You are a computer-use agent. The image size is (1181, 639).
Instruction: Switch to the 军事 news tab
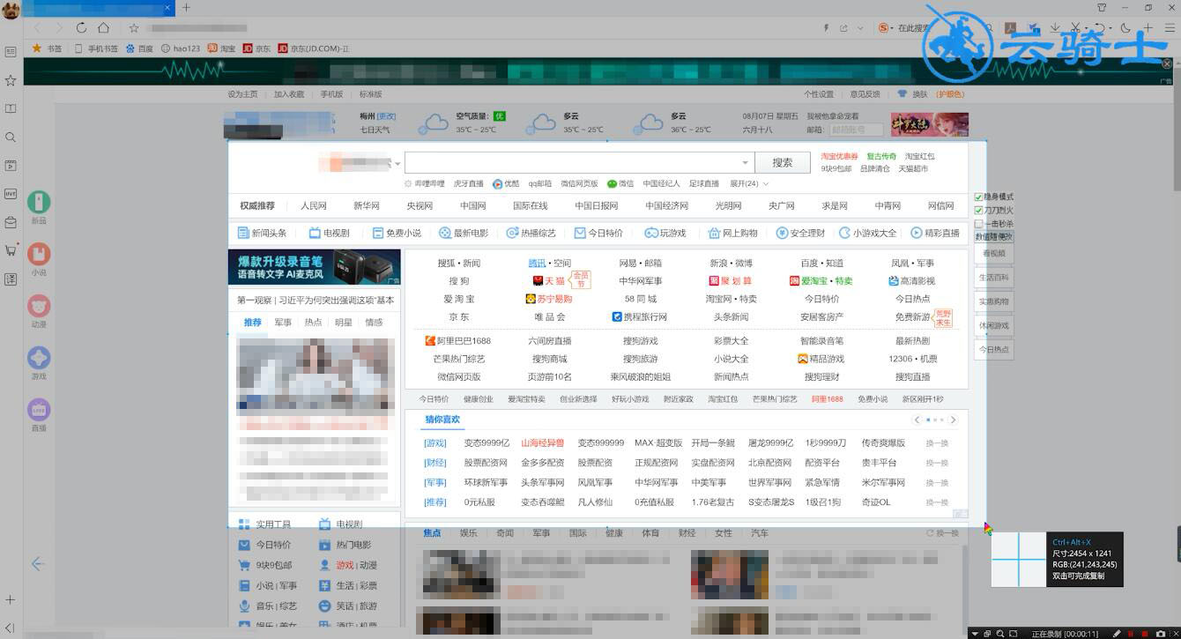(283, 323)
